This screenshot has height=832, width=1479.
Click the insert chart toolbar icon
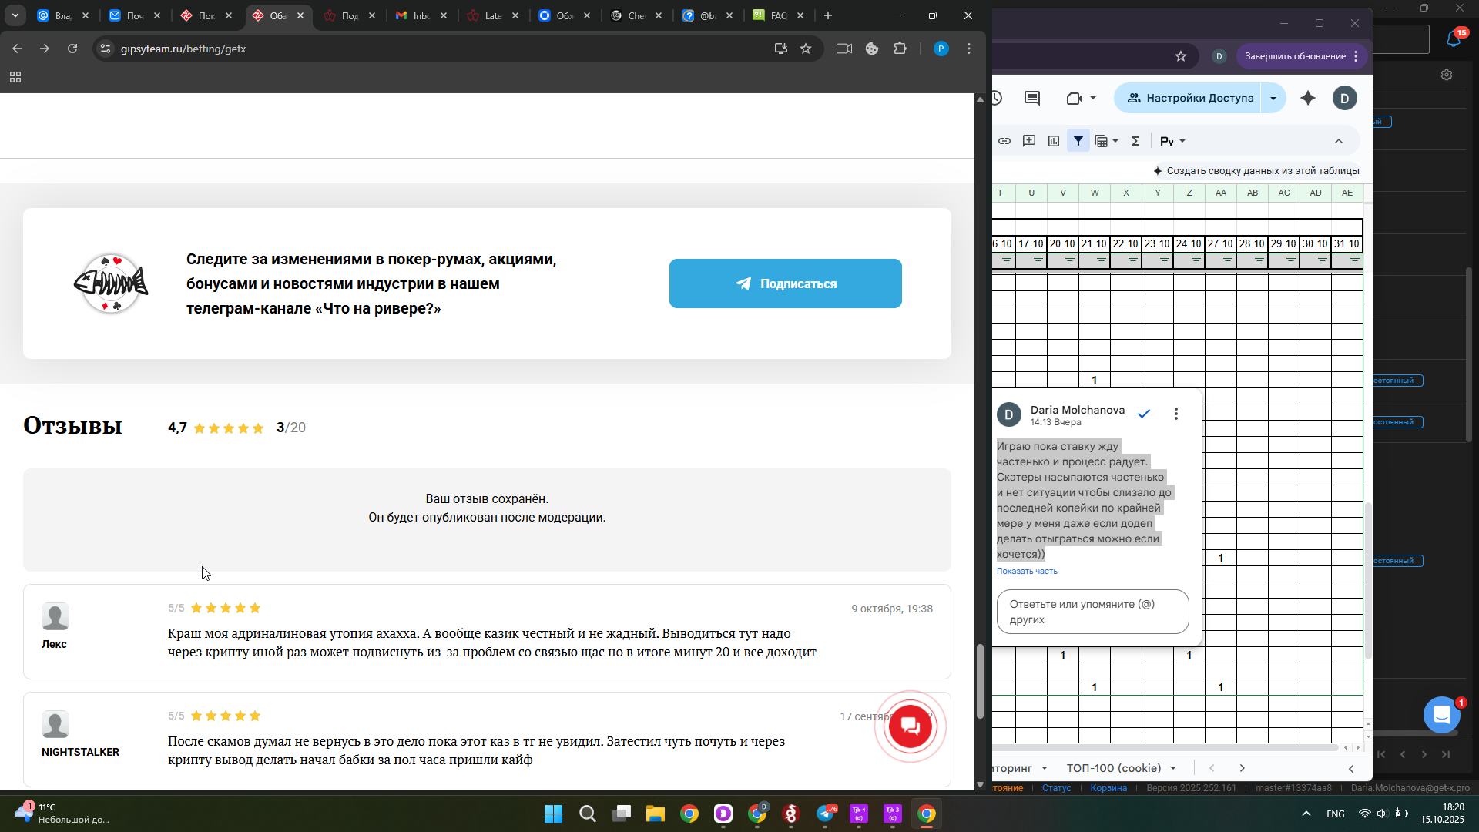point(1054,141)
